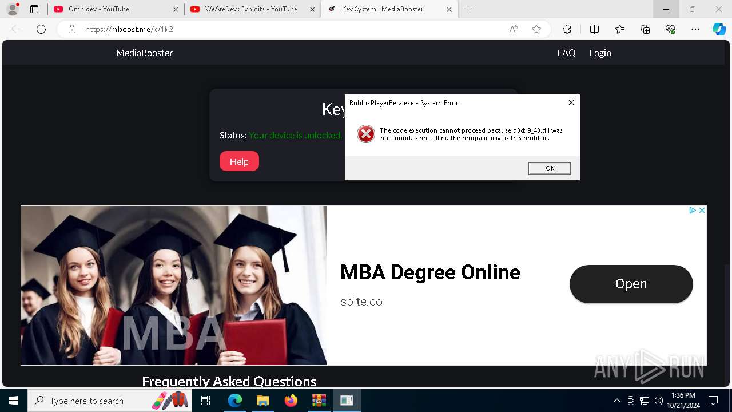Open the notification center icon

coord(713,401)
